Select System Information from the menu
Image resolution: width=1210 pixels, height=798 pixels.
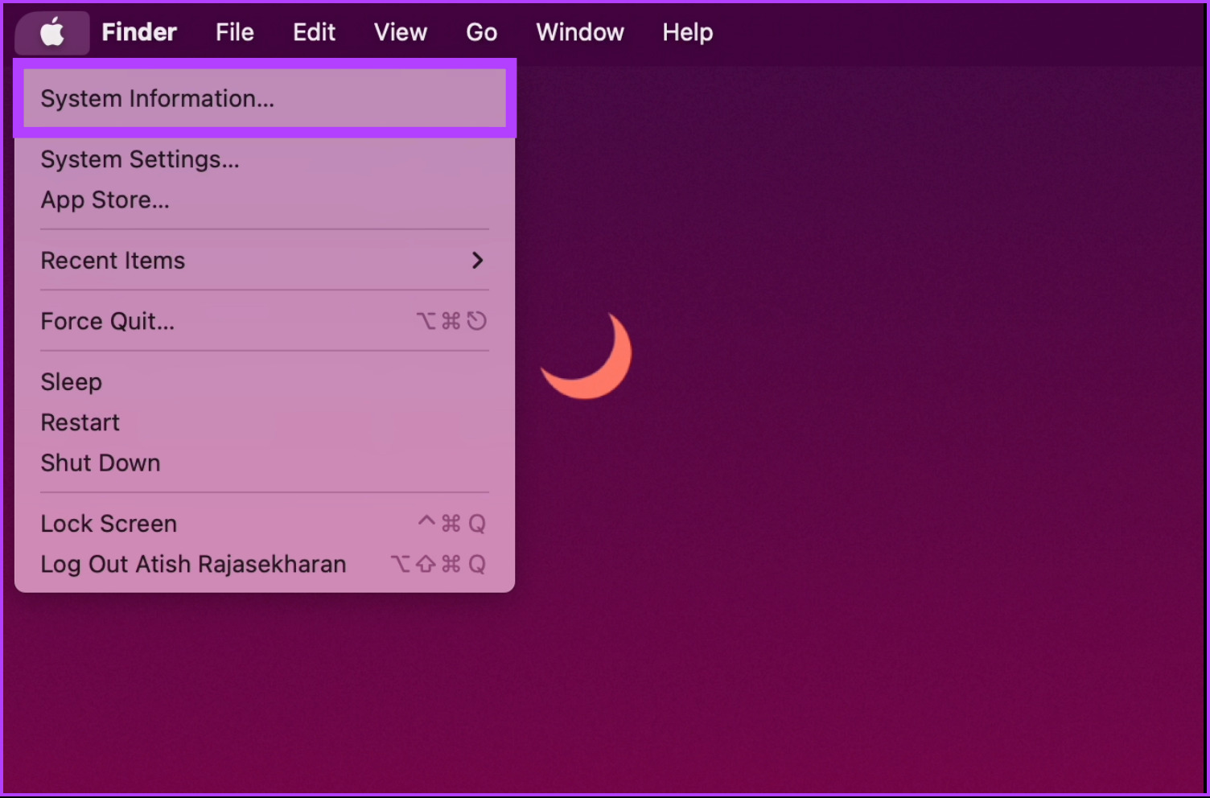(x=158, y=98)
